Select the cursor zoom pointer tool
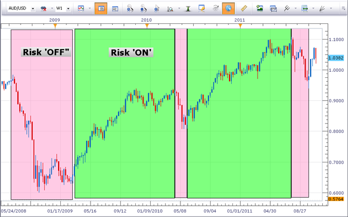The width and height of the screenshot is (348, 217). point(157,8)
